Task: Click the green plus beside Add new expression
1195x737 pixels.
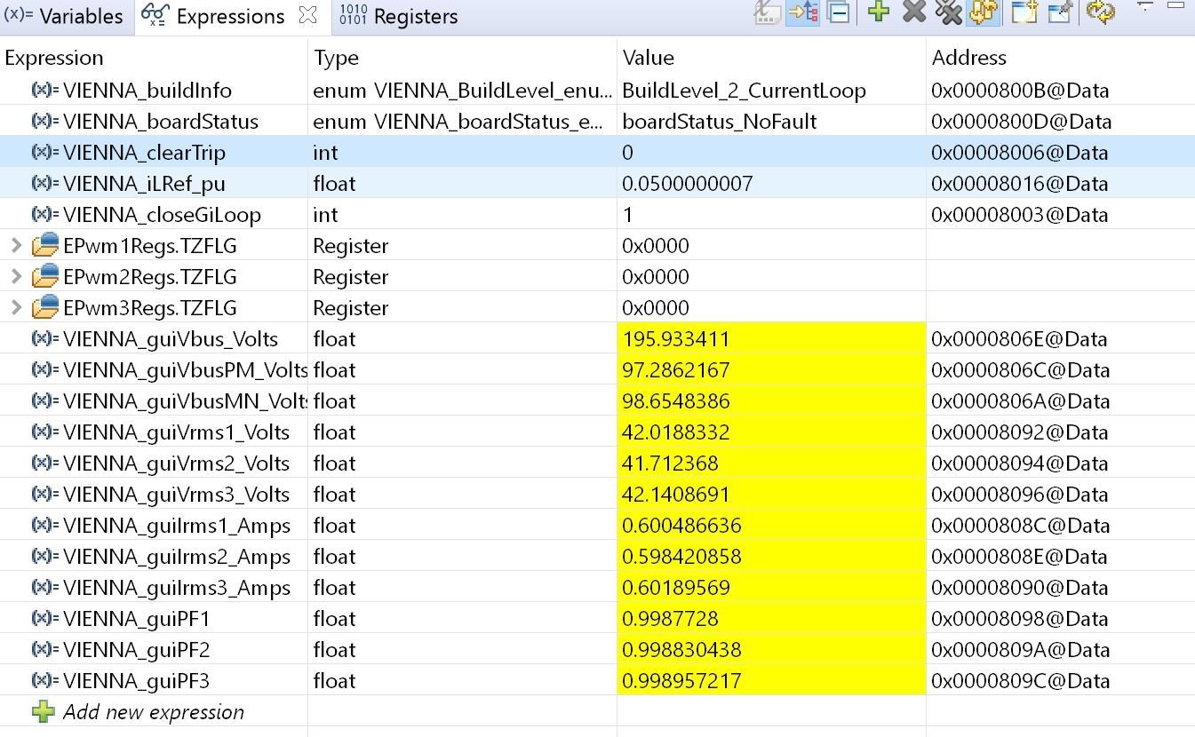Action: click(43, 711)
